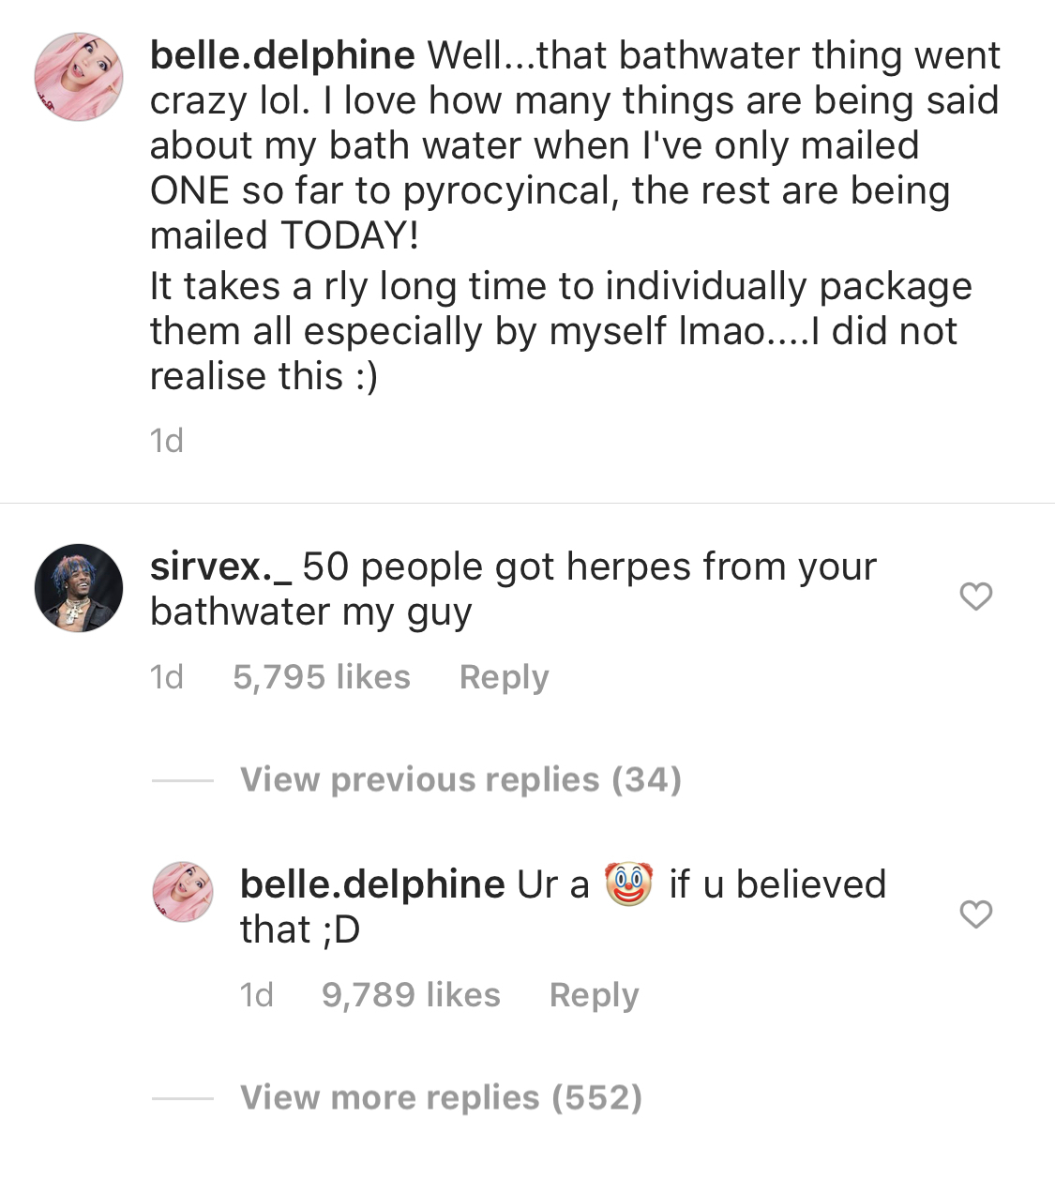The height and width of the screenshot is (1178, 1055).
Task: Click the 1d timestamp on belle.delphine's reply
Action: click(x=257, y=995)
